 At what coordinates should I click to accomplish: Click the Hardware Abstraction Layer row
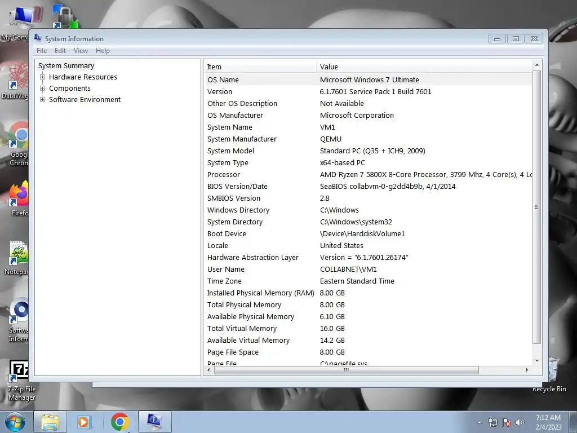click(x=368, y=257)
